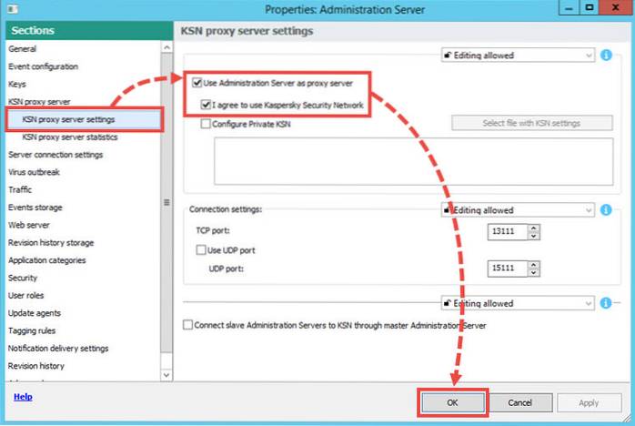635x426 pixels.
Task: Open the bottom Editing allowed lock dropdown
Action: coord(516,303)
